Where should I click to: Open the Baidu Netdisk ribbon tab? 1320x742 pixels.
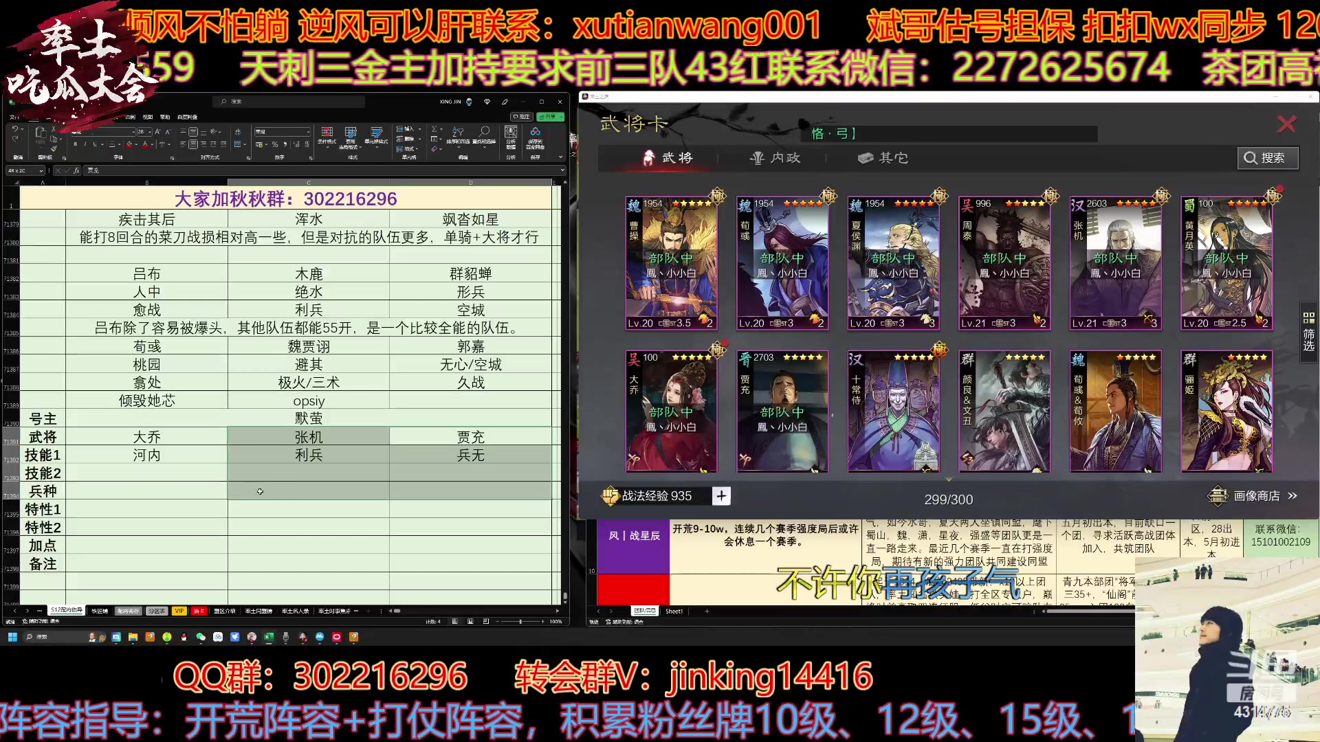pyautogui.click(x=187, y=117)
